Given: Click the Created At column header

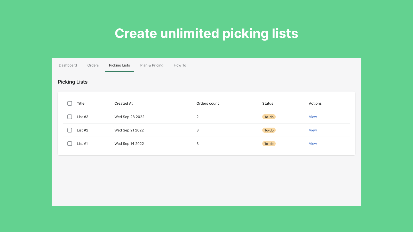Looking at the screenshot, I should point(123,103).
